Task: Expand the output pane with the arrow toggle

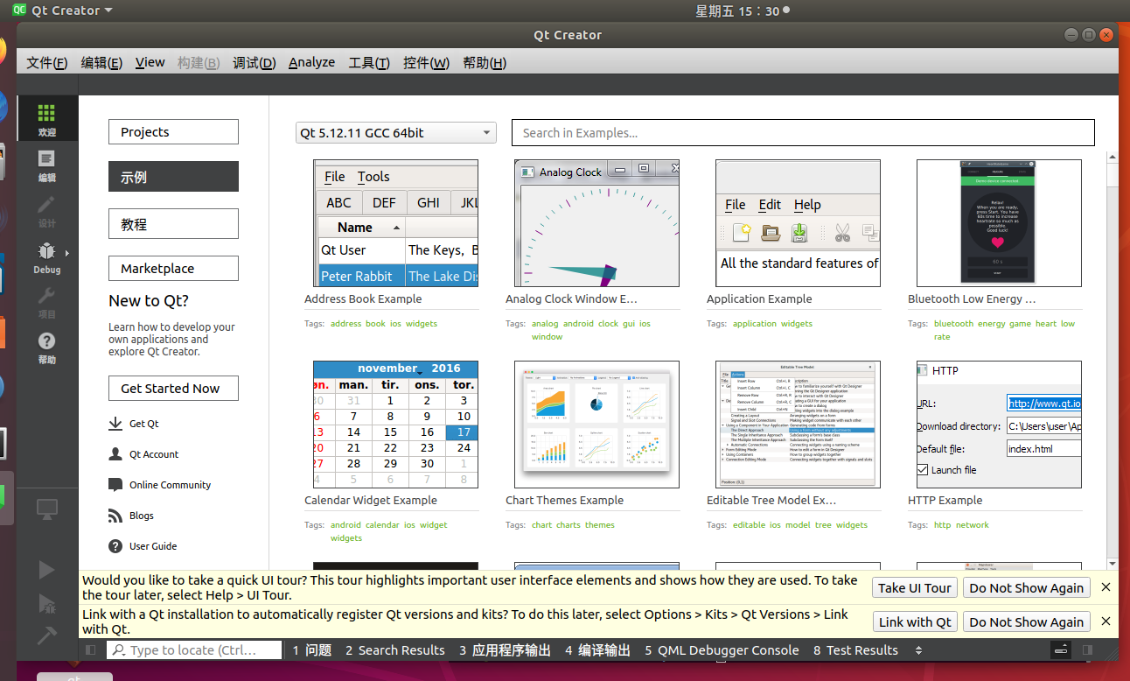Action: pos(1060,649)
